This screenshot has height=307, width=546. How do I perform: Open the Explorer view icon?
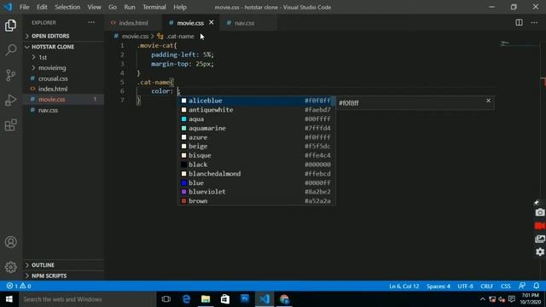point(11,26)
